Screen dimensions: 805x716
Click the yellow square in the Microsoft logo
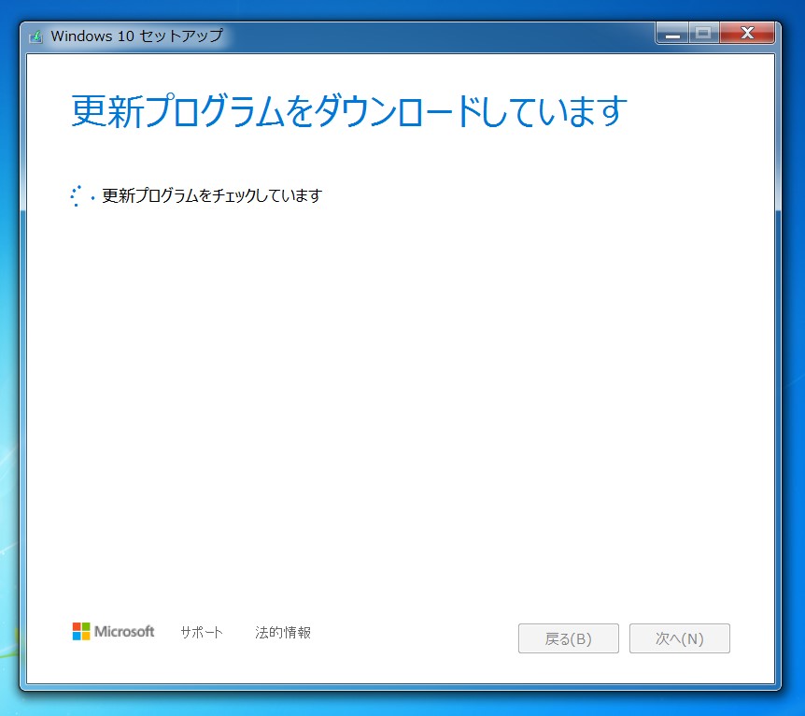point(86,637)
